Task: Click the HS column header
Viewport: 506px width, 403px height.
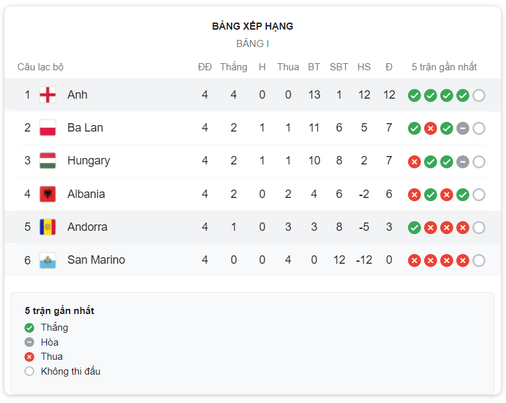Action: 364,67
